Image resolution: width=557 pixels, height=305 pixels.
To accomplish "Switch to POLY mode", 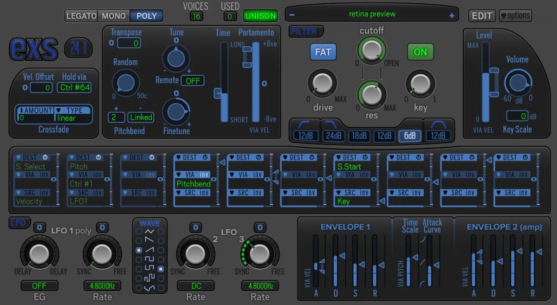I will point(147,16).
